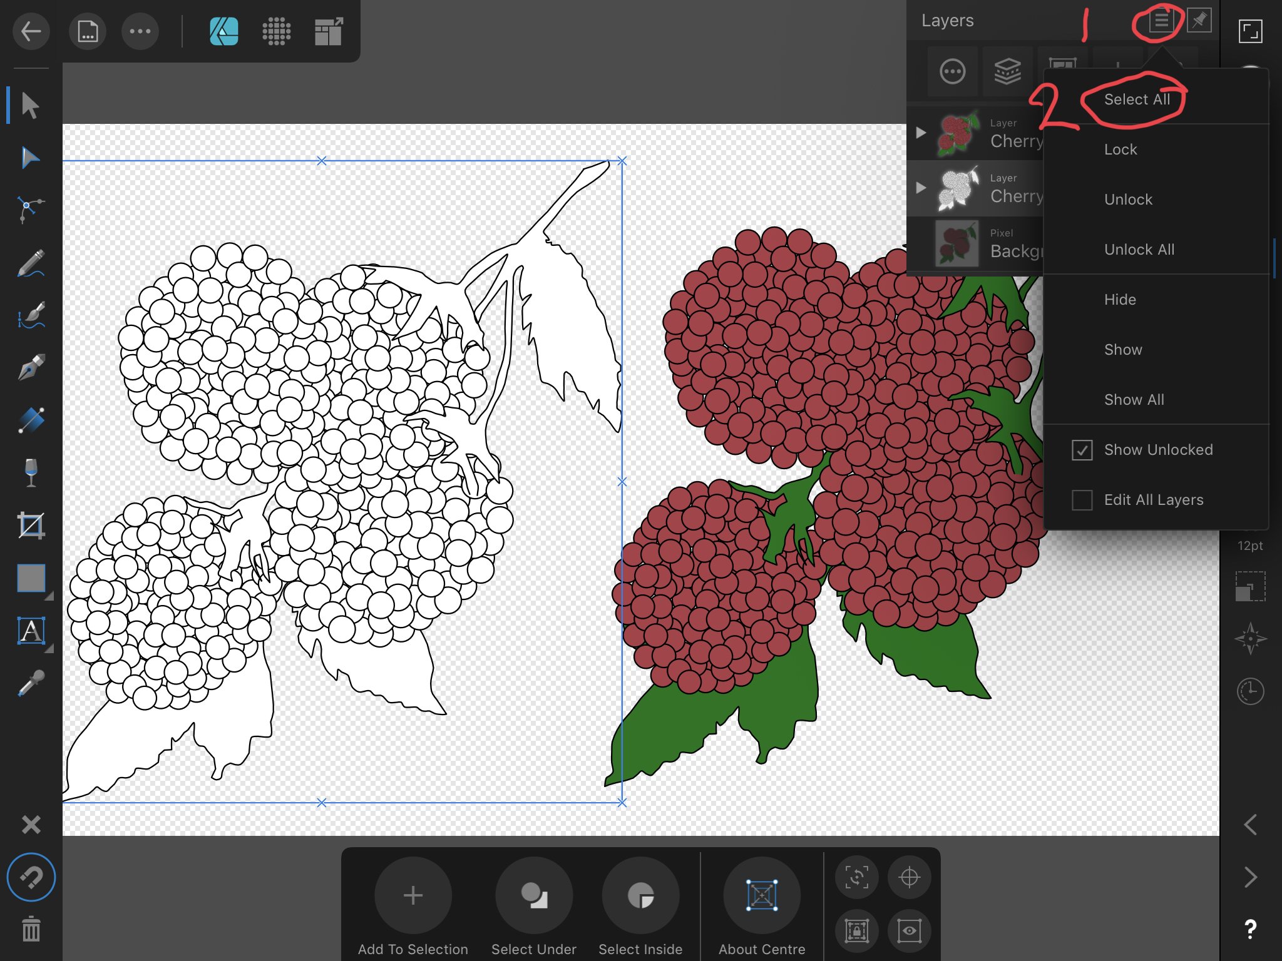The image size is (1282, 961).
Task: Tap the About Centre button
Action: coord(761,895)
